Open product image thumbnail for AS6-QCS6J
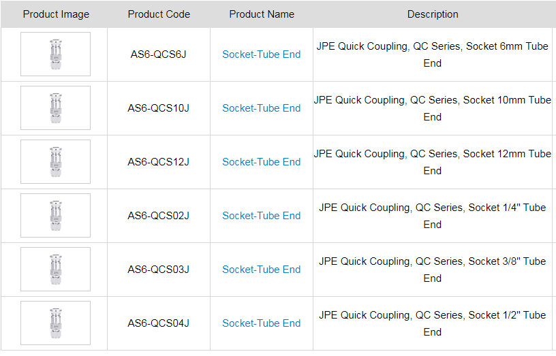Viewport: 556px width, 356px height. coord(55,54)
